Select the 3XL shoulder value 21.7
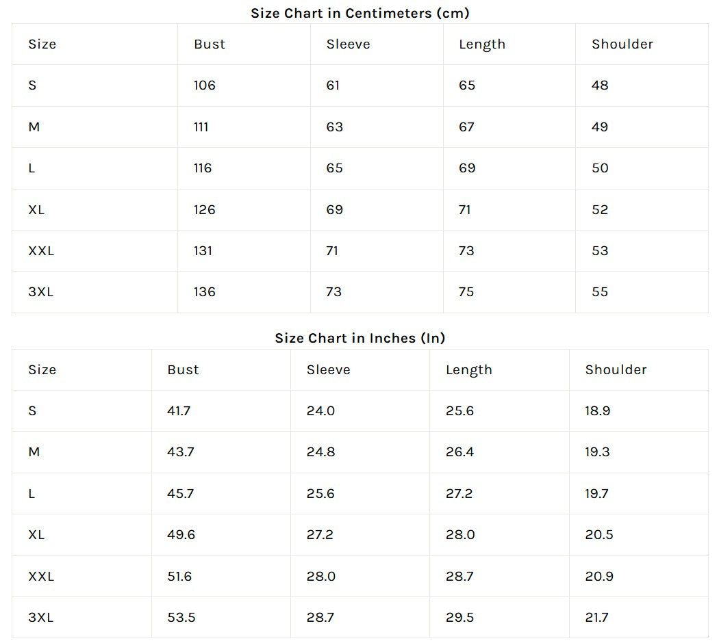719x643 pixels. click(x=597, y=618)
